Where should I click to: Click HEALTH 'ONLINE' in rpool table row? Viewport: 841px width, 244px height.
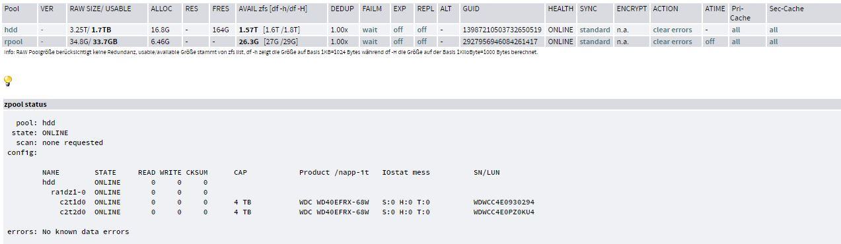[x=560, y=42]
